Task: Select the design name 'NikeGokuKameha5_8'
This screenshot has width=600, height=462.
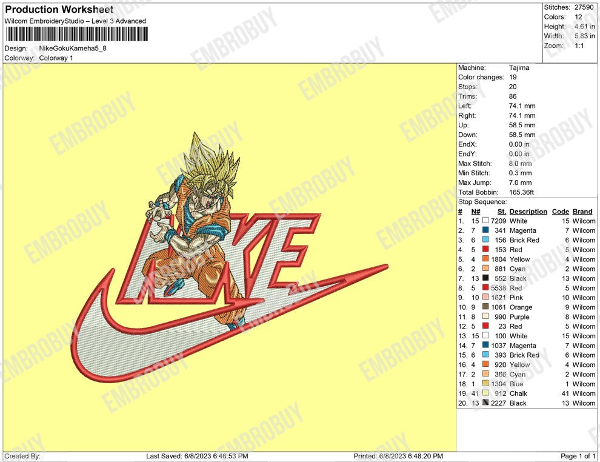Action: 73,49
